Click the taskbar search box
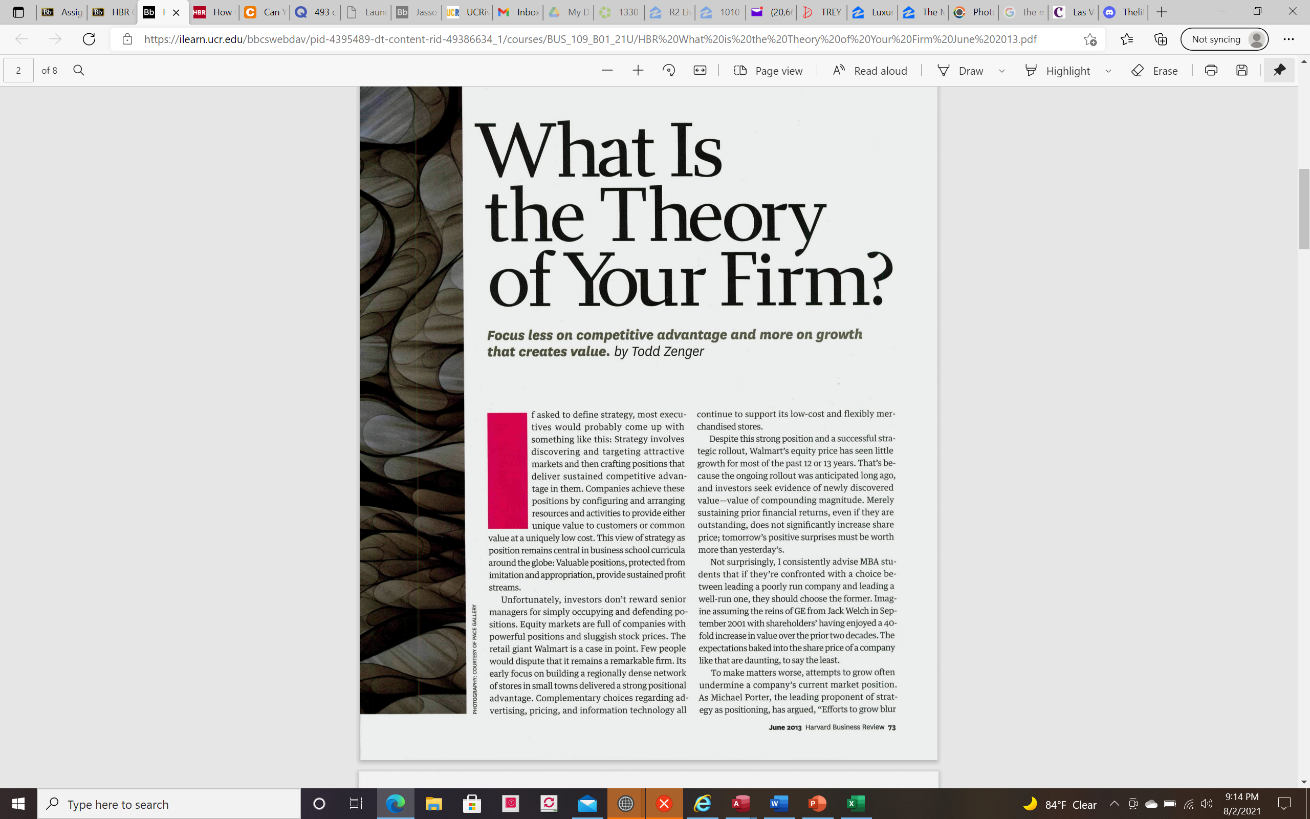1310x819 pixels. pyautogui.click(x=169, y=804)
